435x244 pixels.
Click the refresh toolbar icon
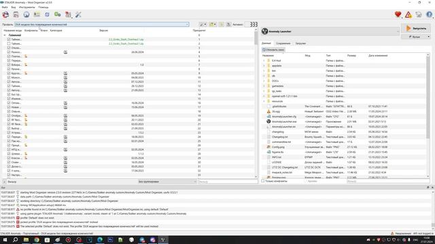[47, 15]
